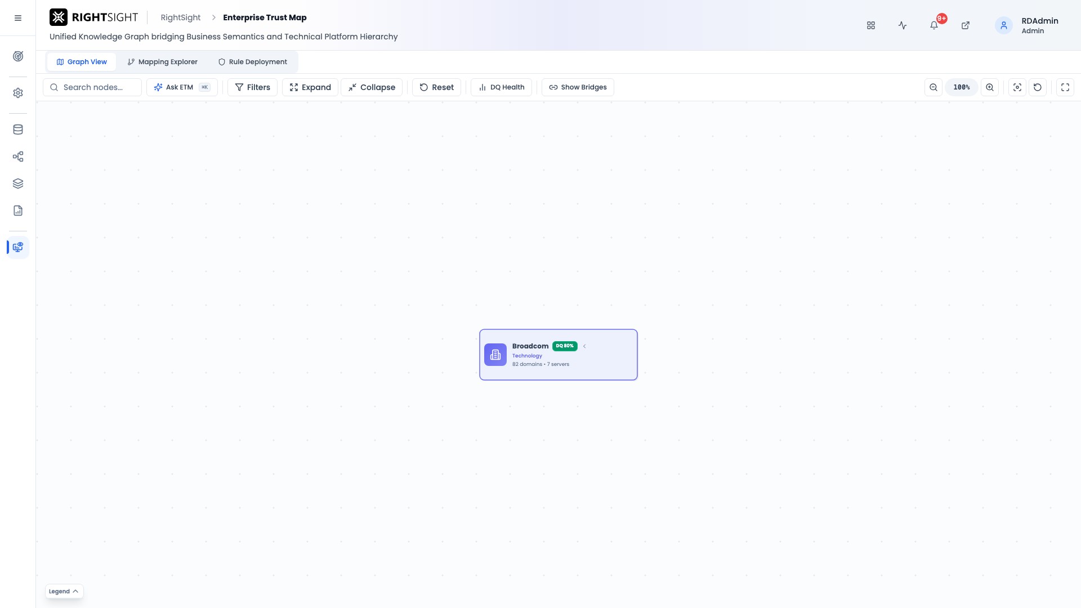Enter fullscreen graph mode
Image resolution: width=1081 pixels, height=608 pixels.
1065,87
